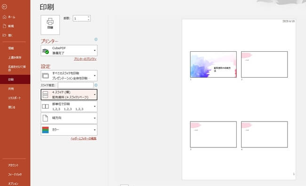Choose 上書き保存 (Save) in sidebar

[x=15, y=57]
